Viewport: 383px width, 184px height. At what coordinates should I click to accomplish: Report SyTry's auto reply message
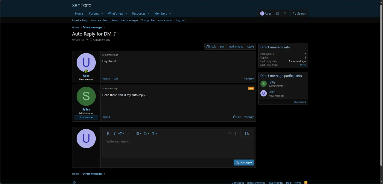pos(106,117)
